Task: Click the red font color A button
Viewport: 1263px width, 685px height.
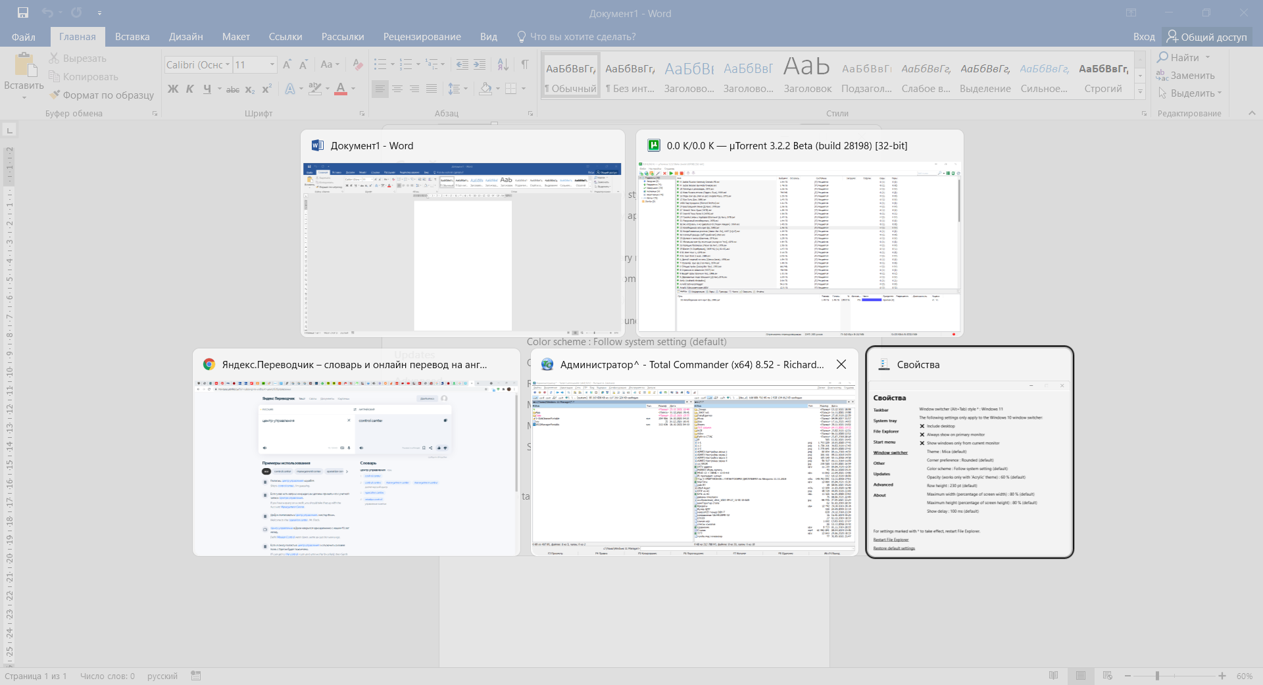Action: [x=341, y=89]
